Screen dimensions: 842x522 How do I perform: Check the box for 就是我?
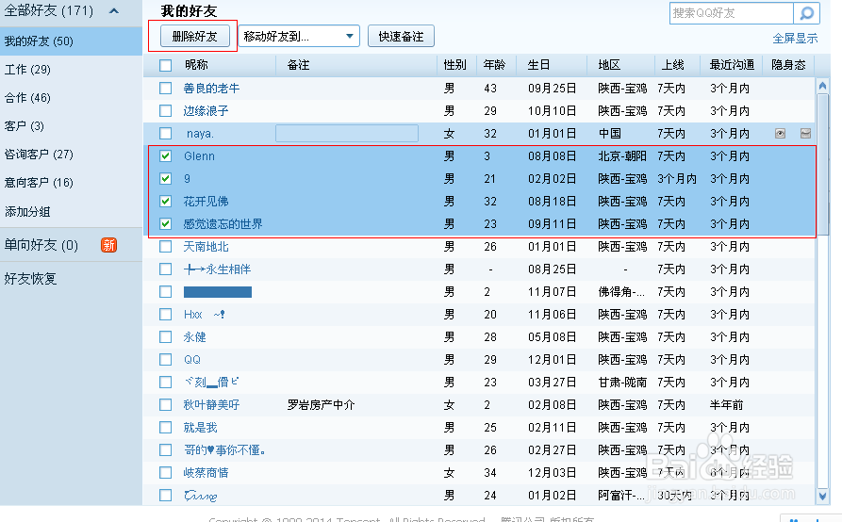coord(165,428)
